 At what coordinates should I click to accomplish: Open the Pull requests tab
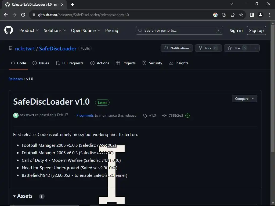70,63
